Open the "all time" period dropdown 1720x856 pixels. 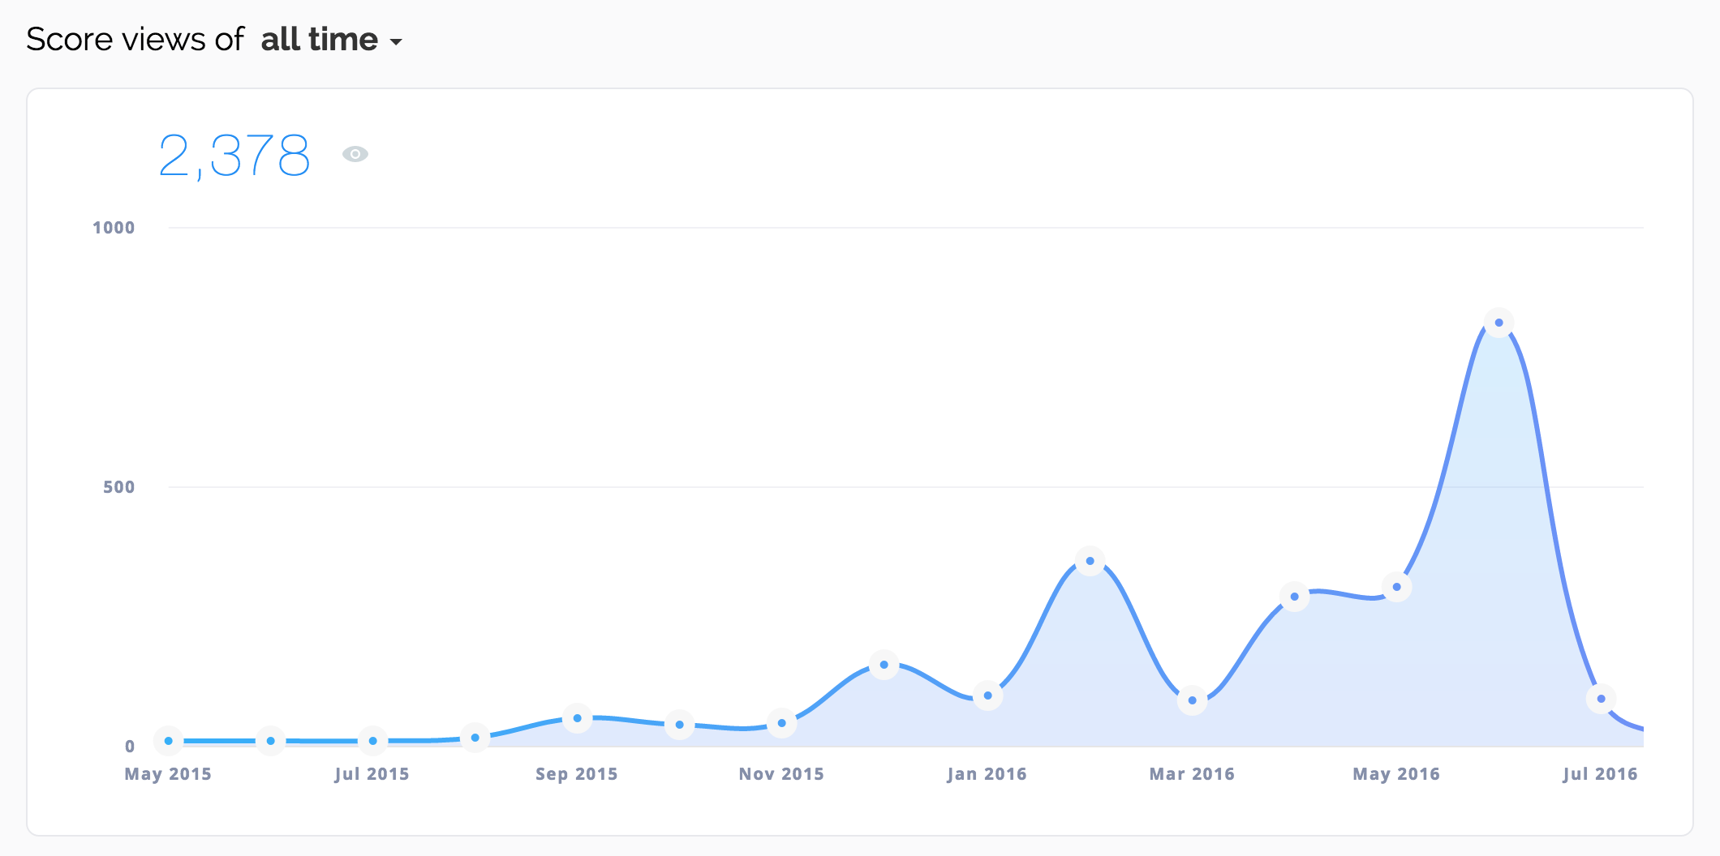[331, 40]
